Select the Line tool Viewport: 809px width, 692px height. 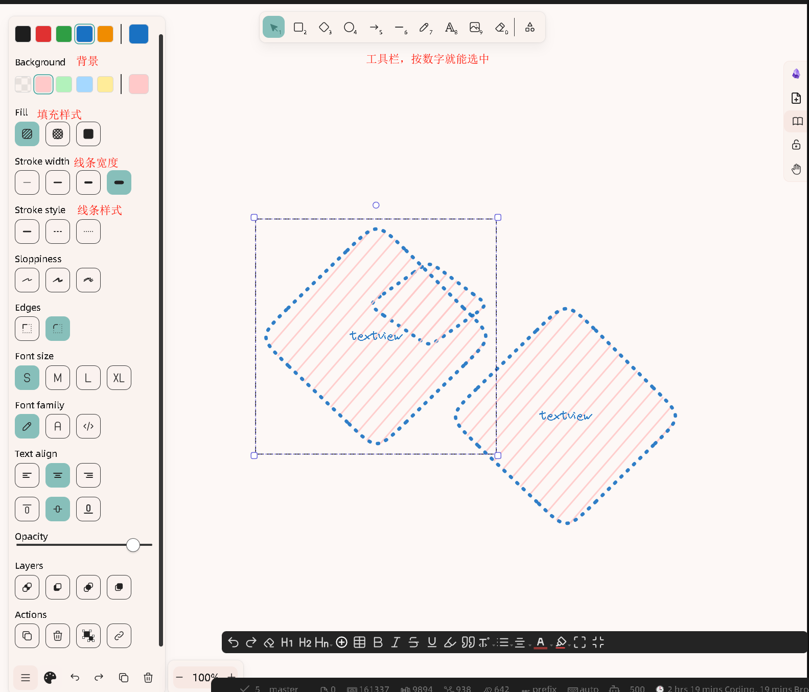pos(400,27)
